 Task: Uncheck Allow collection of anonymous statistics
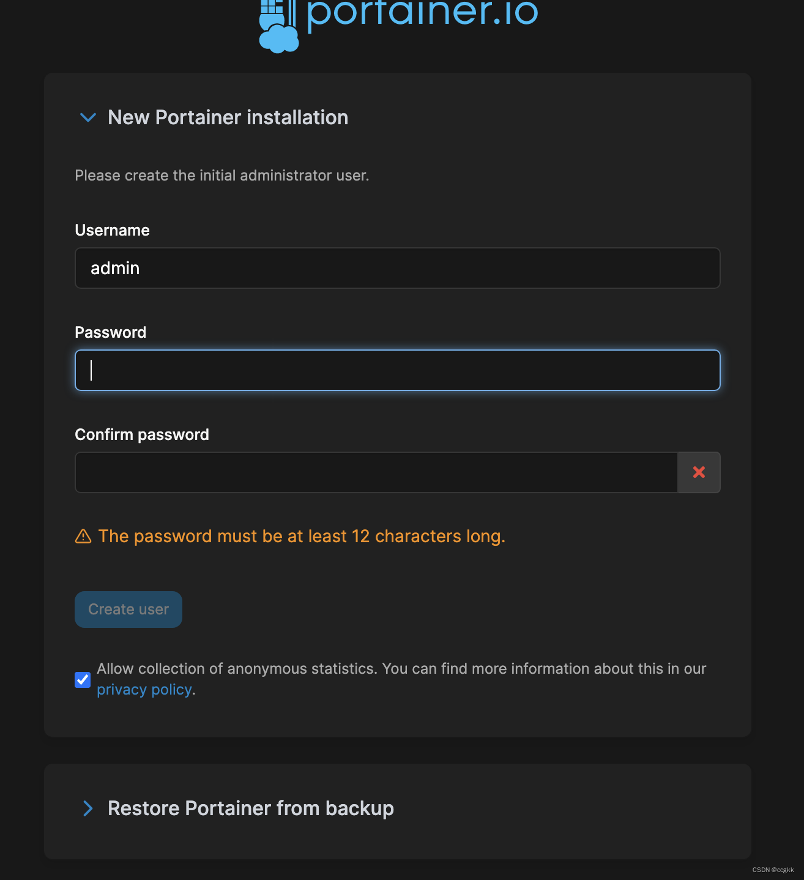pos(83,679)
